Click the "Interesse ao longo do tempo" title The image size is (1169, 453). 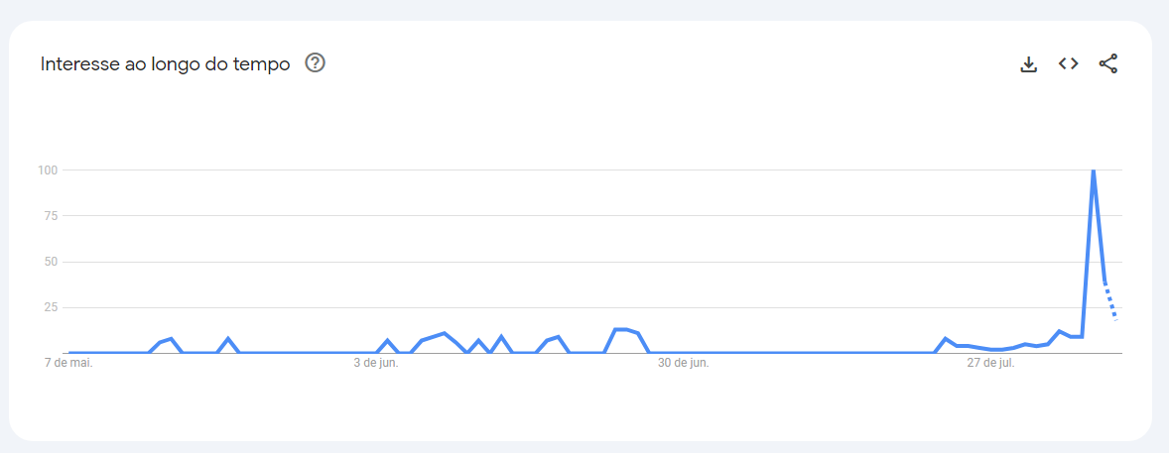[165, 63]
